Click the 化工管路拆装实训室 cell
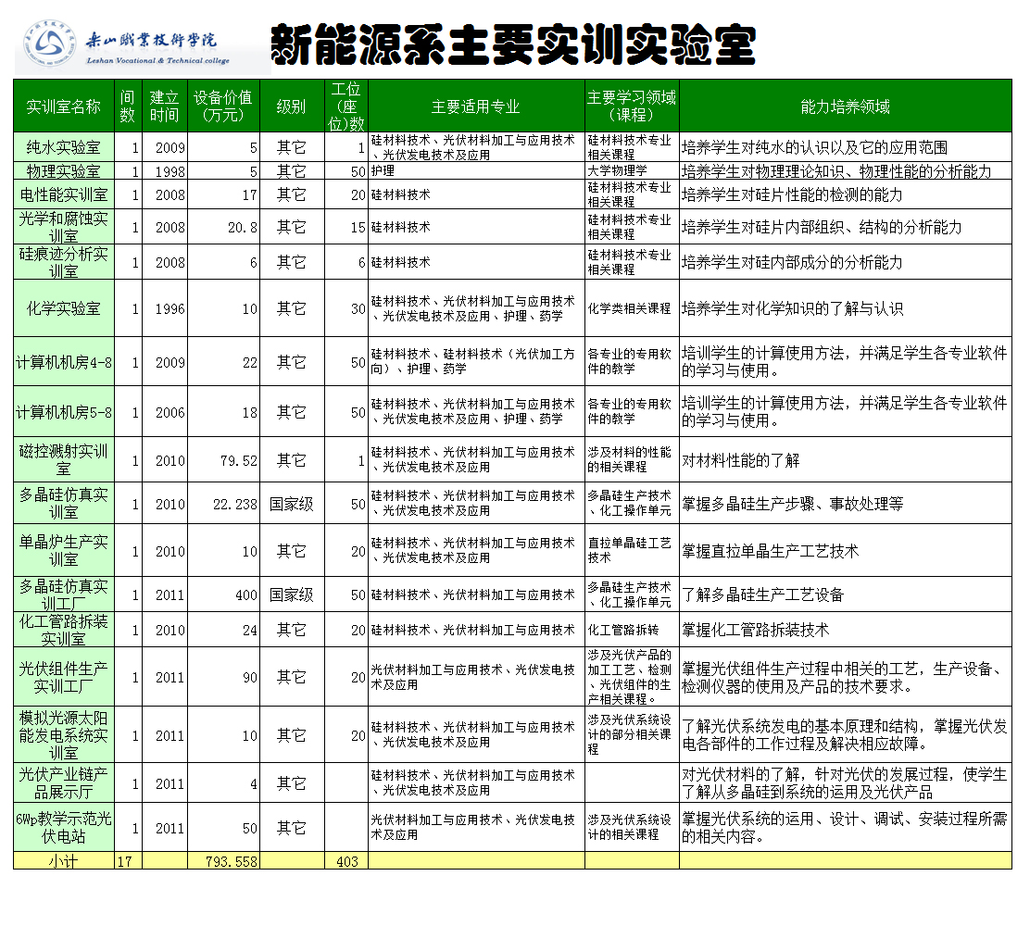 coord(63,630)
